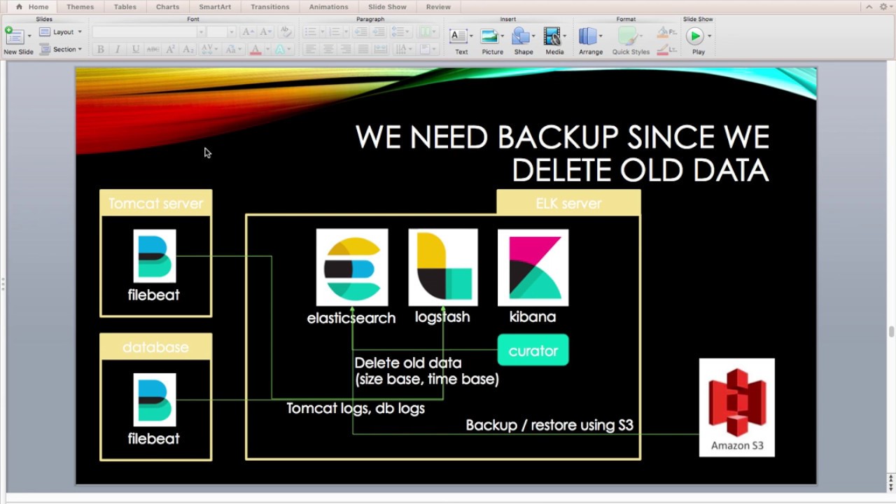896x504 pixels.
Task: Click the shape Fill bucket icon
Action: click(663, 32)
